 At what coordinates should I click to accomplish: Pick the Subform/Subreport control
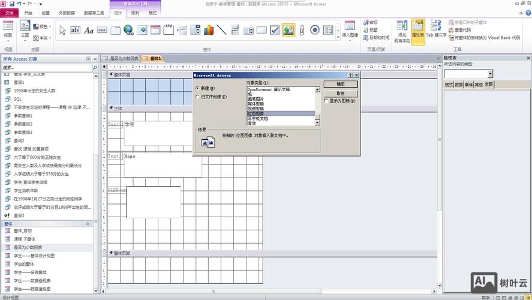[328, 30]
